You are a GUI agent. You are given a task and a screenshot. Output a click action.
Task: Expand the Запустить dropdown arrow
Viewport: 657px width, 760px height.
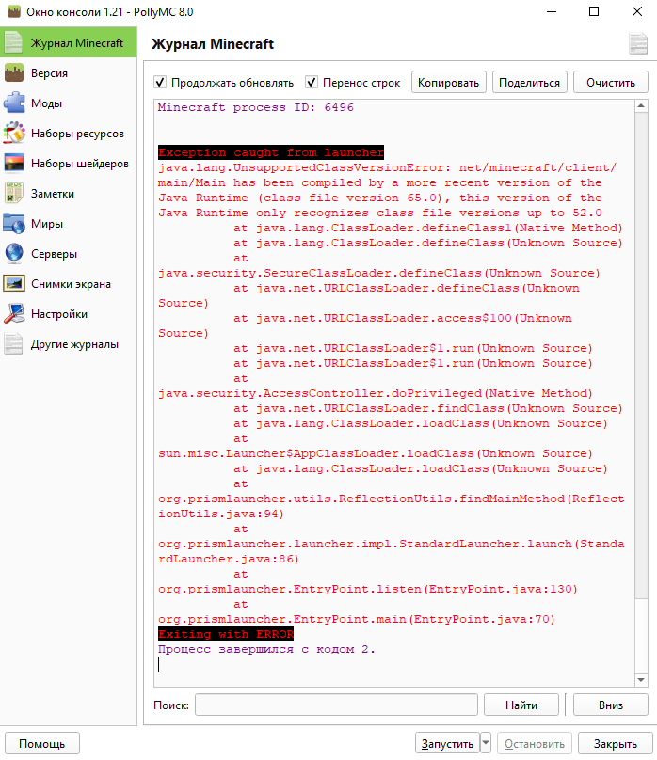(x=486, y=743)
